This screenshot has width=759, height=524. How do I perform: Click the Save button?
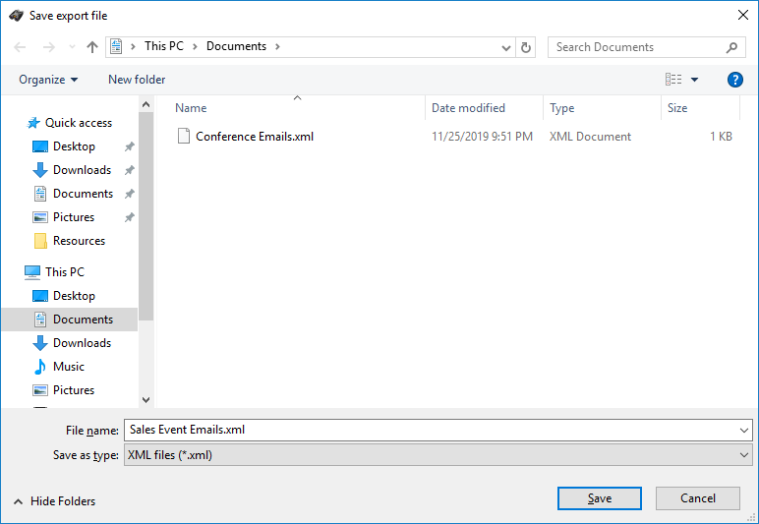click(x=599, y=498)
